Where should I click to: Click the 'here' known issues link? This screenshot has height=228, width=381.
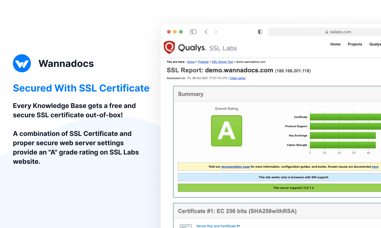(x=375, y=167)
